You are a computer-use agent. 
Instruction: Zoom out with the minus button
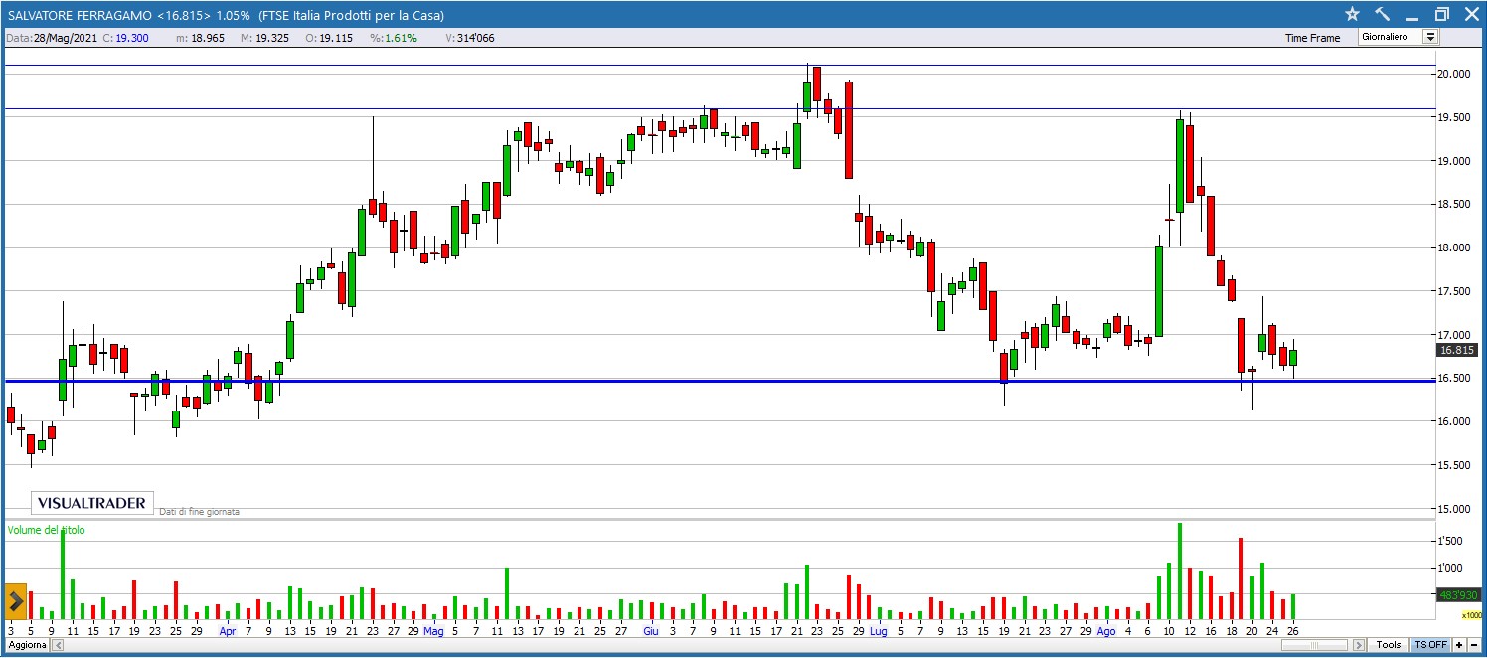click(1473, 645)
